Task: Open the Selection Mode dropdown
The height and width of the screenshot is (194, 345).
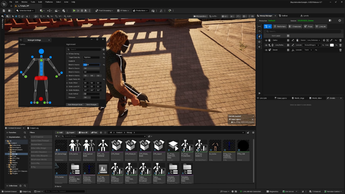Action: [25, 11]
